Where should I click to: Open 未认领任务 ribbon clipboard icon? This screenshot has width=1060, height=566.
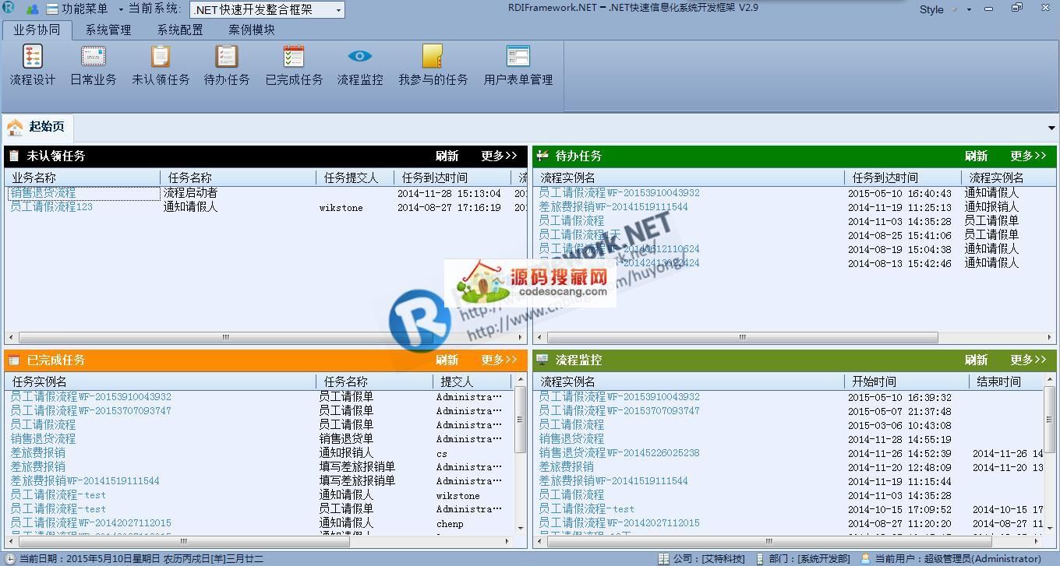coord(161,58)
